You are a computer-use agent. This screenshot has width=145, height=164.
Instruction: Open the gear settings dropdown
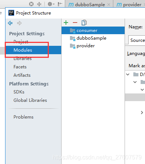coord(51,4)
